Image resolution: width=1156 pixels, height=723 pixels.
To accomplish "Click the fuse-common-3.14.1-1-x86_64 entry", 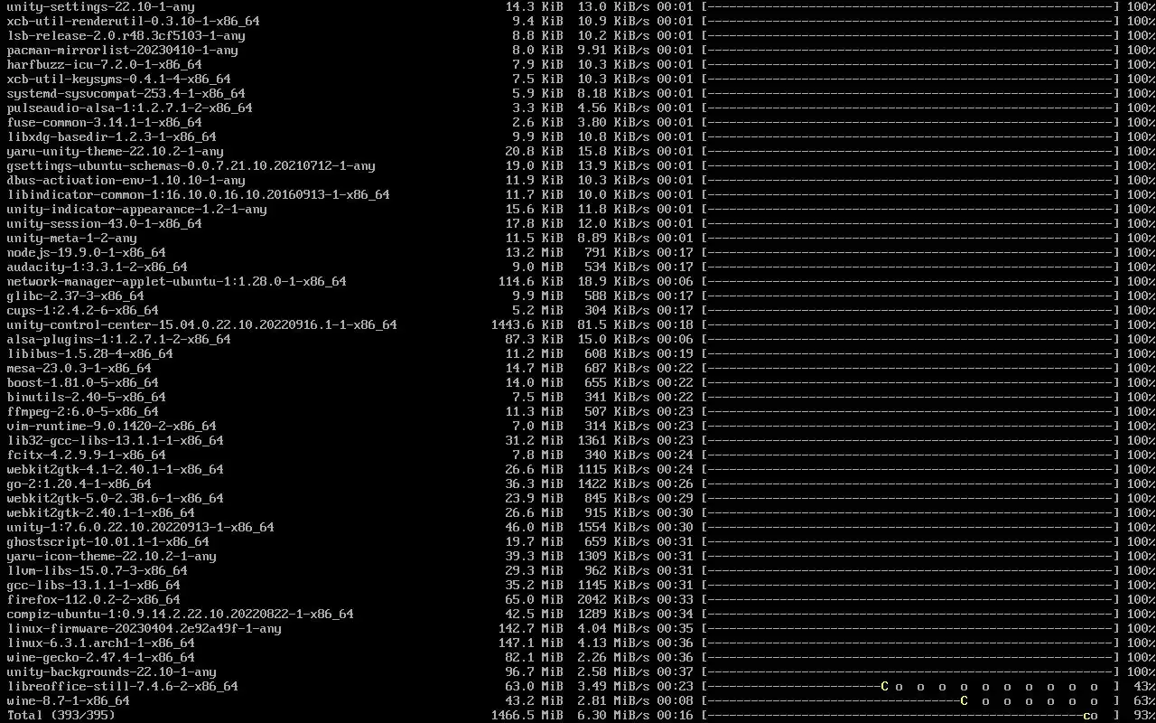I will [105, 122].
